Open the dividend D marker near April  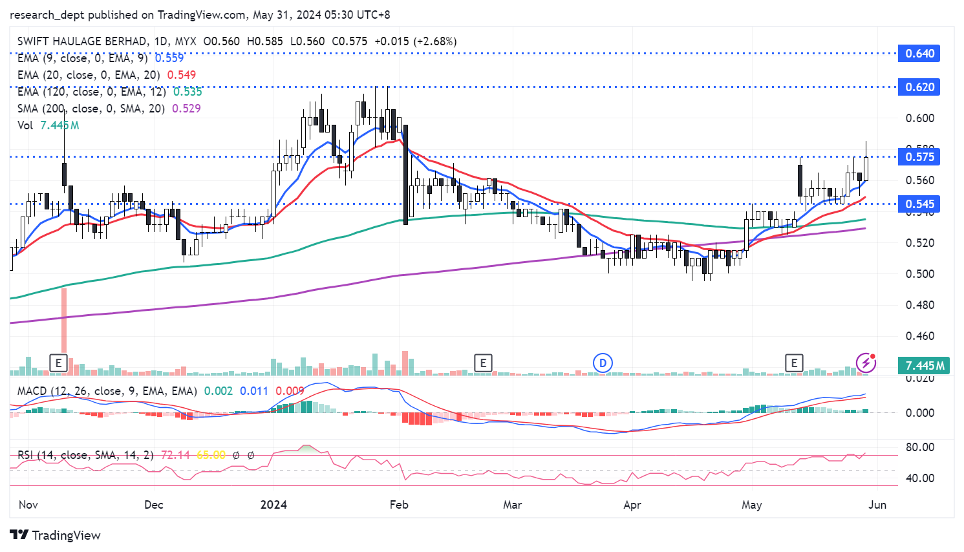603,363
